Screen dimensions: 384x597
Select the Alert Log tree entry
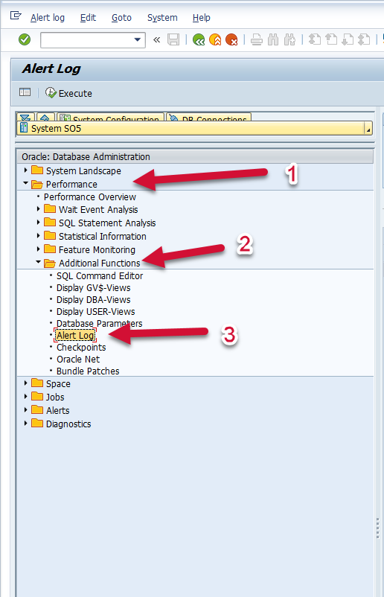point(75,336)
